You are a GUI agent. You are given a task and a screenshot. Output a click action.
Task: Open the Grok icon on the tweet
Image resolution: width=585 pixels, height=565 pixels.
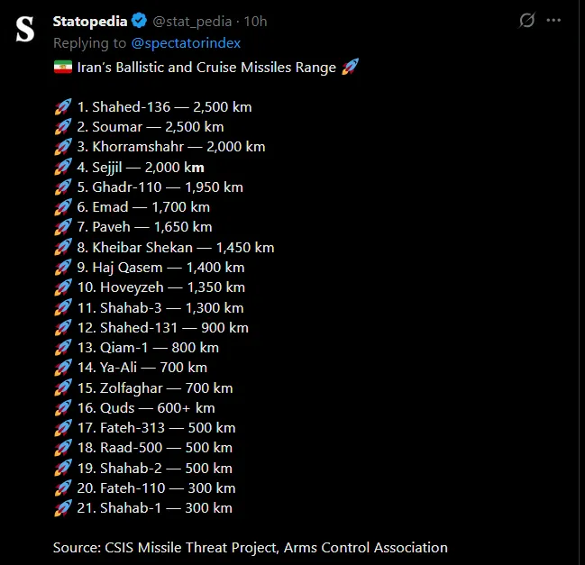pyautogui.click(x=526, y=21)
